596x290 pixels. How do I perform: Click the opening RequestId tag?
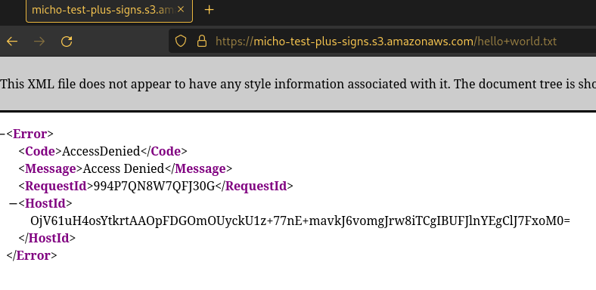(56, 186)
